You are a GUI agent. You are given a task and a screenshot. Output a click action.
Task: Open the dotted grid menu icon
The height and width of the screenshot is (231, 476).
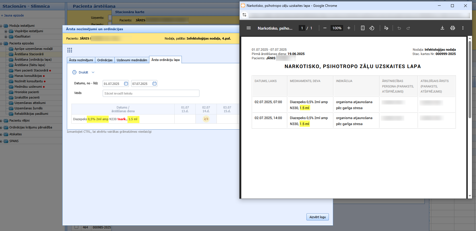[x=70, y=50]
